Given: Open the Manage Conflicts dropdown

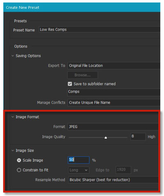Looking at the screenshot, I should coord(114,102).
